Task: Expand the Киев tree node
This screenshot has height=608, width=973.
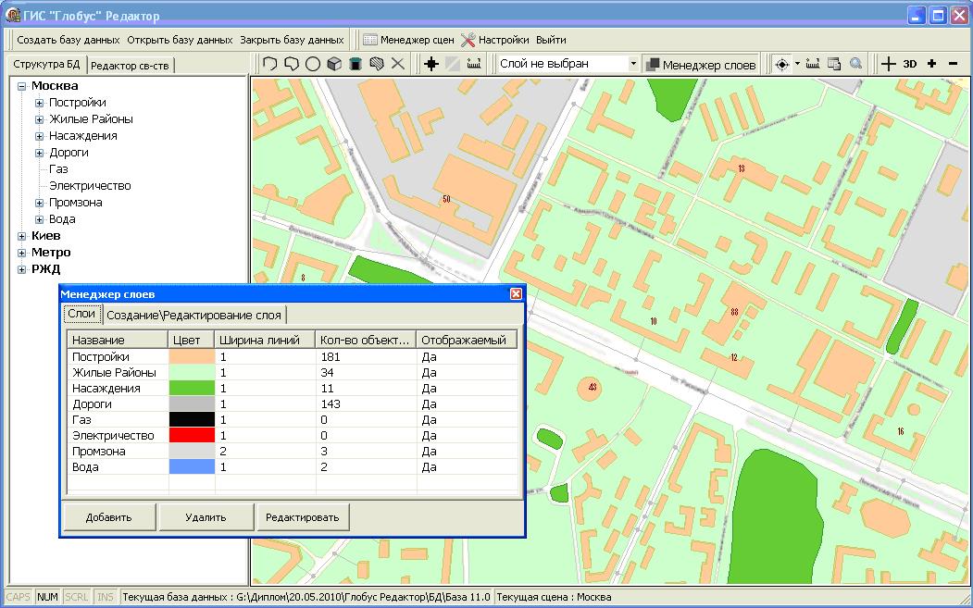Action: [x=22, y=236]
